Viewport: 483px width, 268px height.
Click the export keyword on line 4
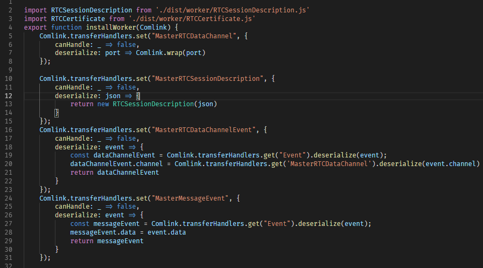pyautogui.click(x=36, y=28)
